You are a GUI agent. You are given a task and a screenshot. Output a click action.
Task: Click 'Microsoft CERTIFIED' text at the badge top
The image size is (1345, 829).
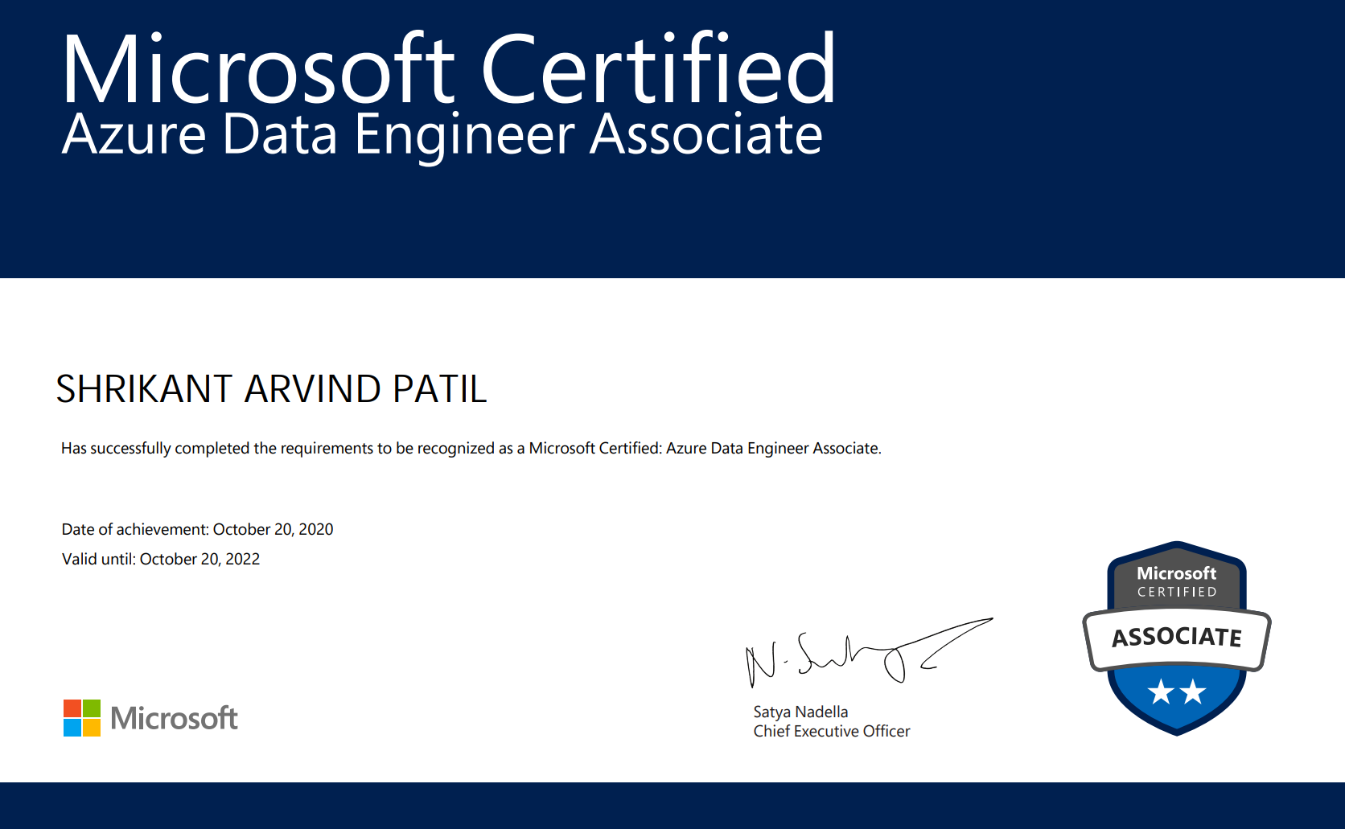coord(1177,582)
